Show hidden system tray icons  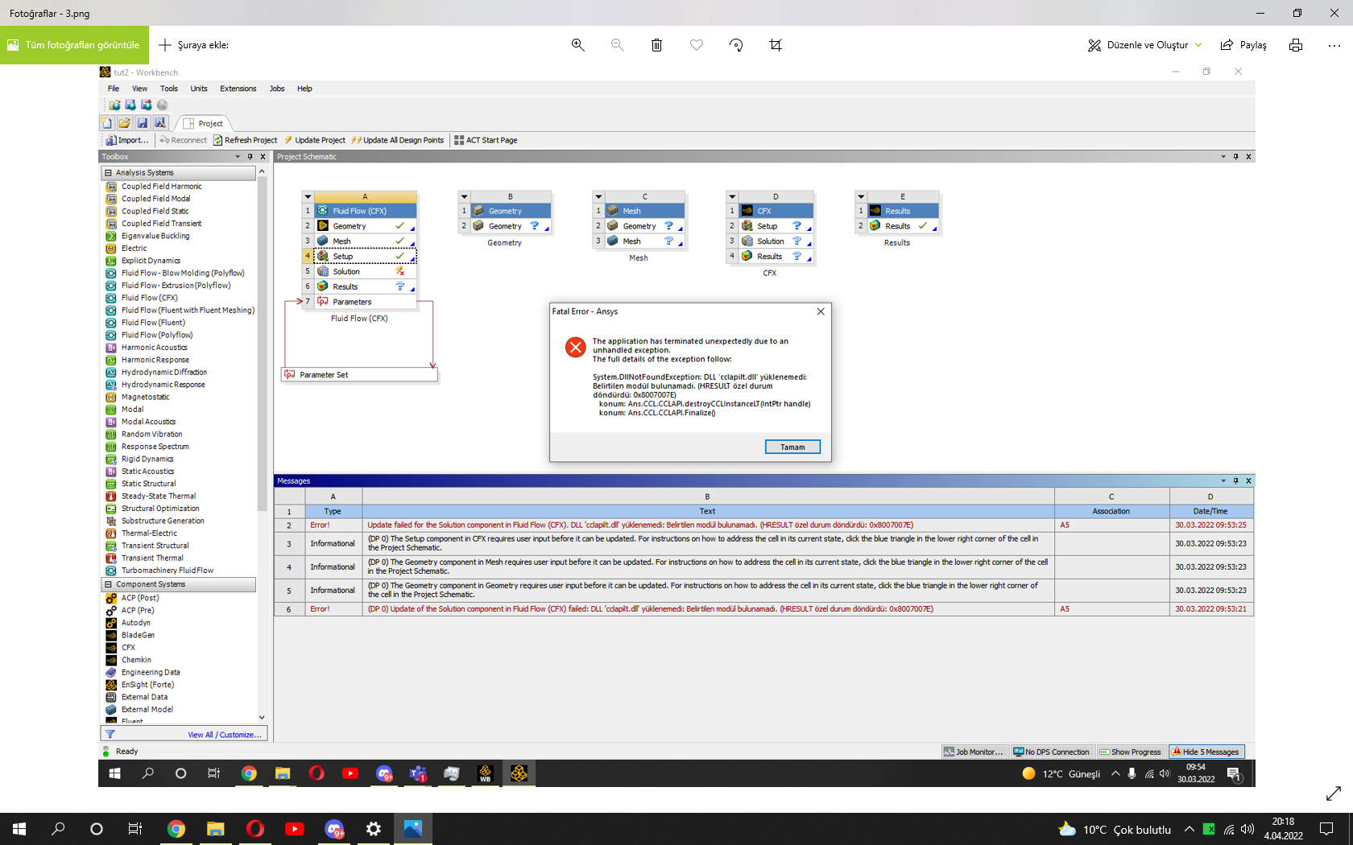click(1189, 829)
